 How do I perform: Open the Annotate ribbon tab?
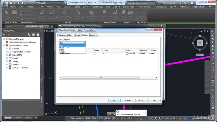coord(31,7)
